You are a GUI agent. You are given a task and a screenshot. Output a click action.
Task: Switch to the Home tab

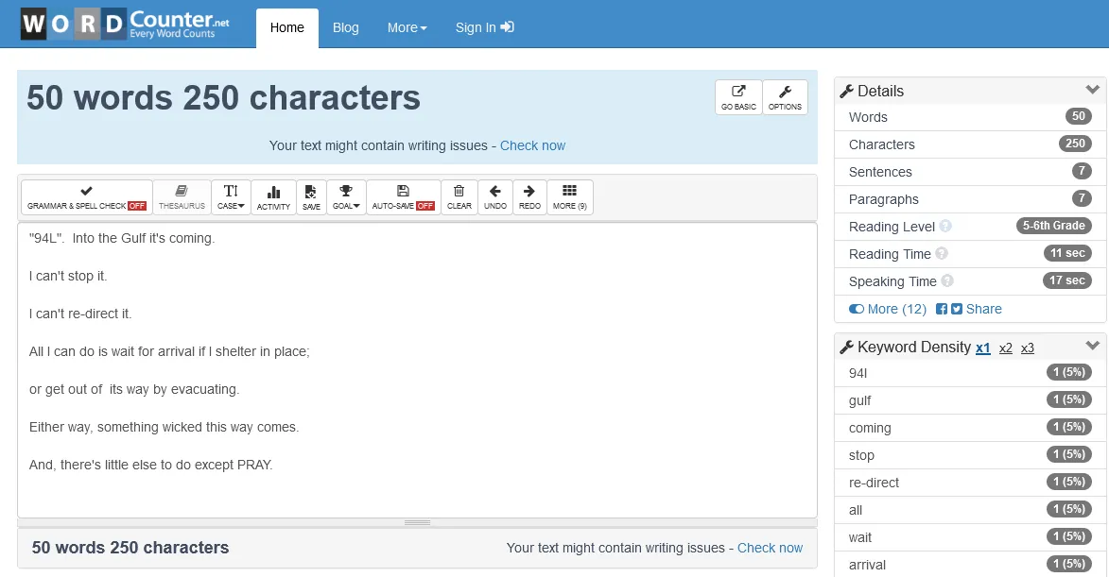click(x=287, y=27)
